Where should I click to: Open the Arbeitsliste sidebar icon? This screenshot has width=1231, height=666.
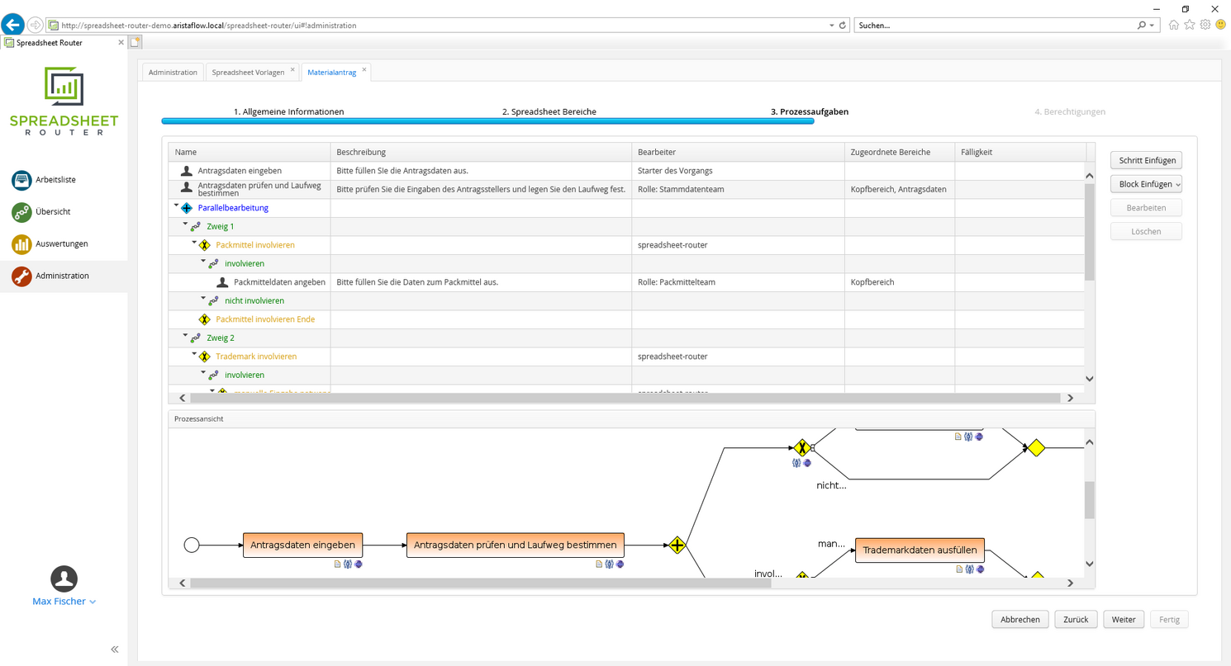pos(21,180)
